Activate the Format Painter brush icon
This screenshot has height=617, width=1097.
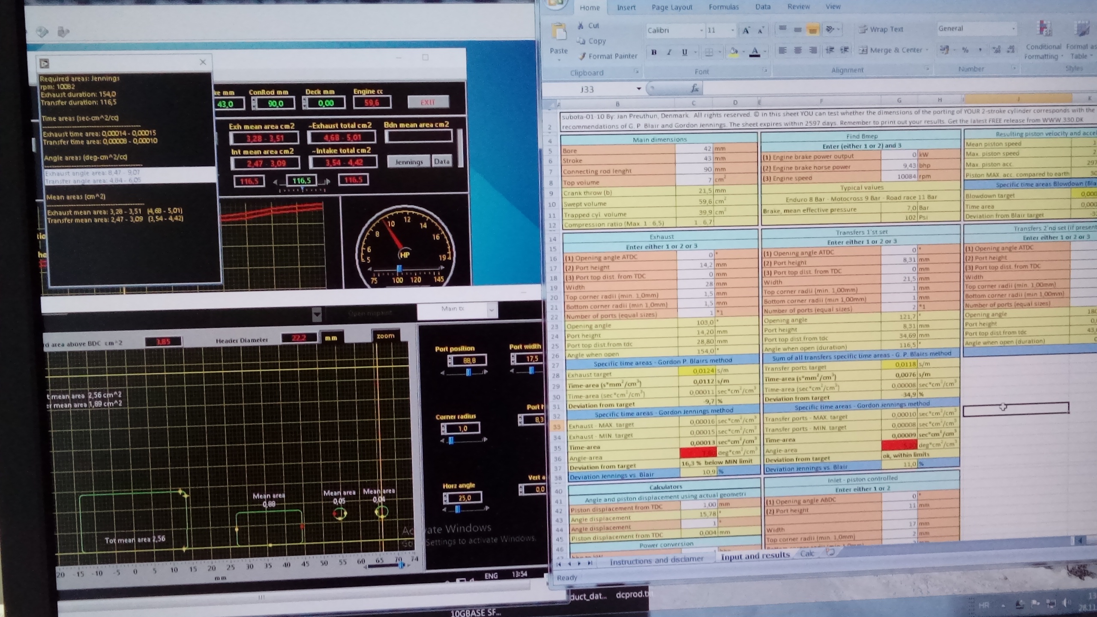(582, 56)
